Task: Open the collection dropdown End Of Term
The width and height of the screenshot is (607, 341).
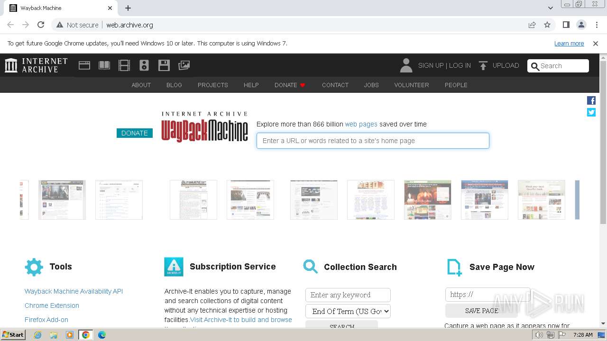Action: pos(348,311)
